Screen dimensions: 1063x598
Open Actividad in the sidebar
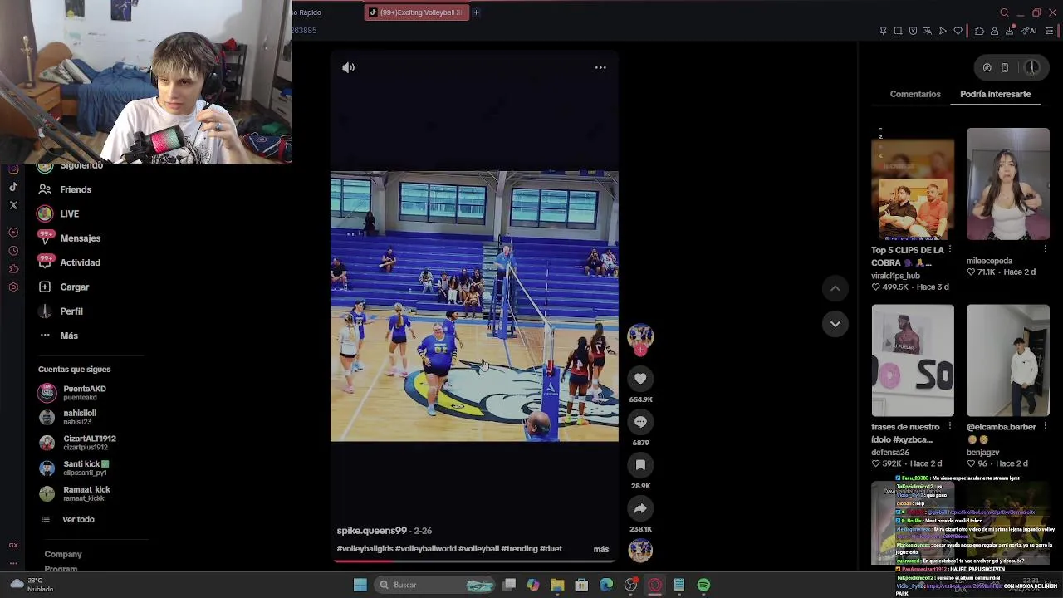click(69, 262)
